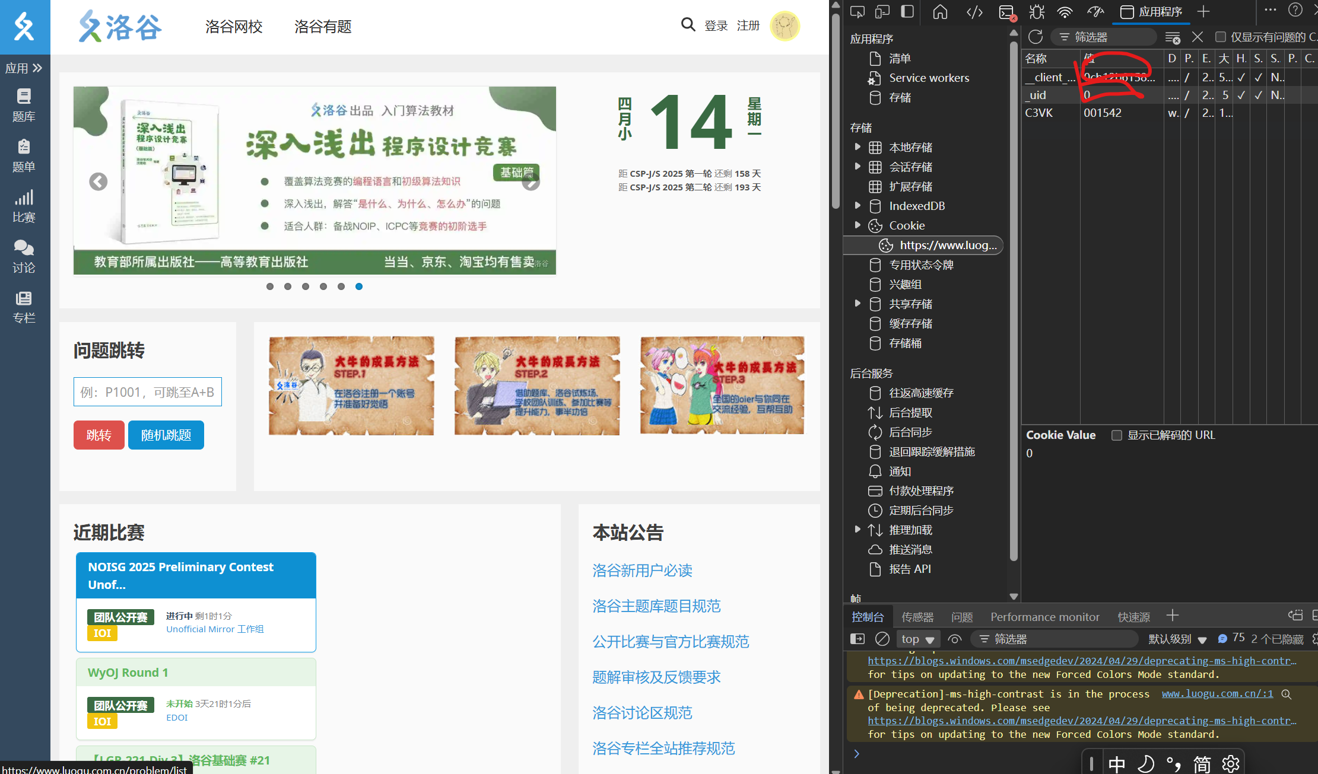Open the DevTools more options ellipsis
The width and height of the screenshot is (1318, 774).
[x=1271, y=9]
